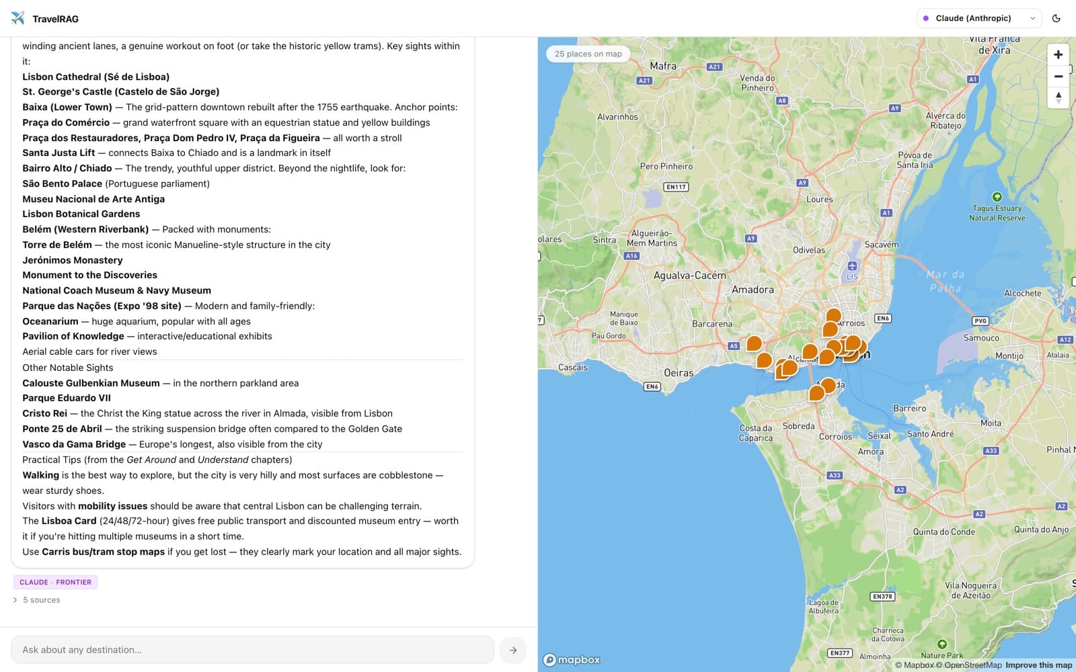Click the Tagus Estuary Natural Reserve park icon
This screenshot has height=672, width=1076.
pyautogui.click(x=997, y=197)
